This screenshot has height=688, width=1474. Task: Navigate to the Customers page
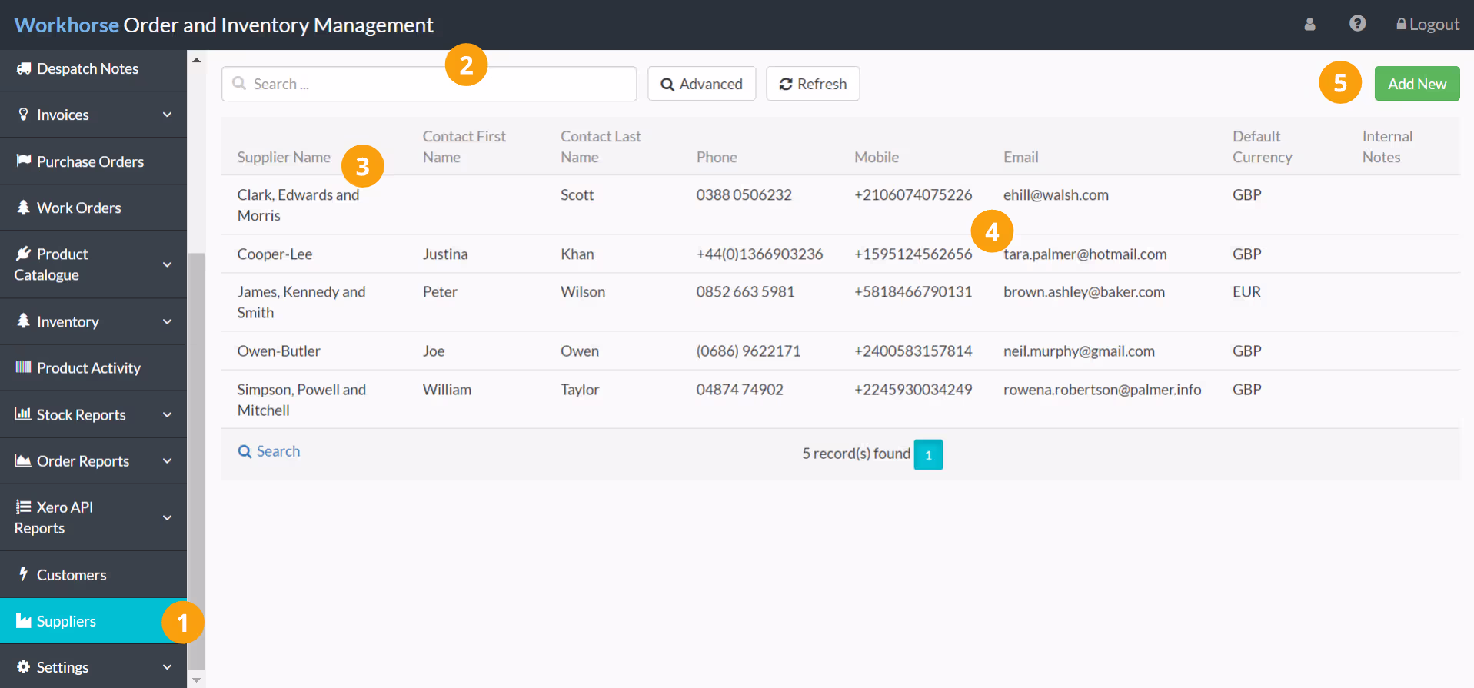click(x=93, y=574)
